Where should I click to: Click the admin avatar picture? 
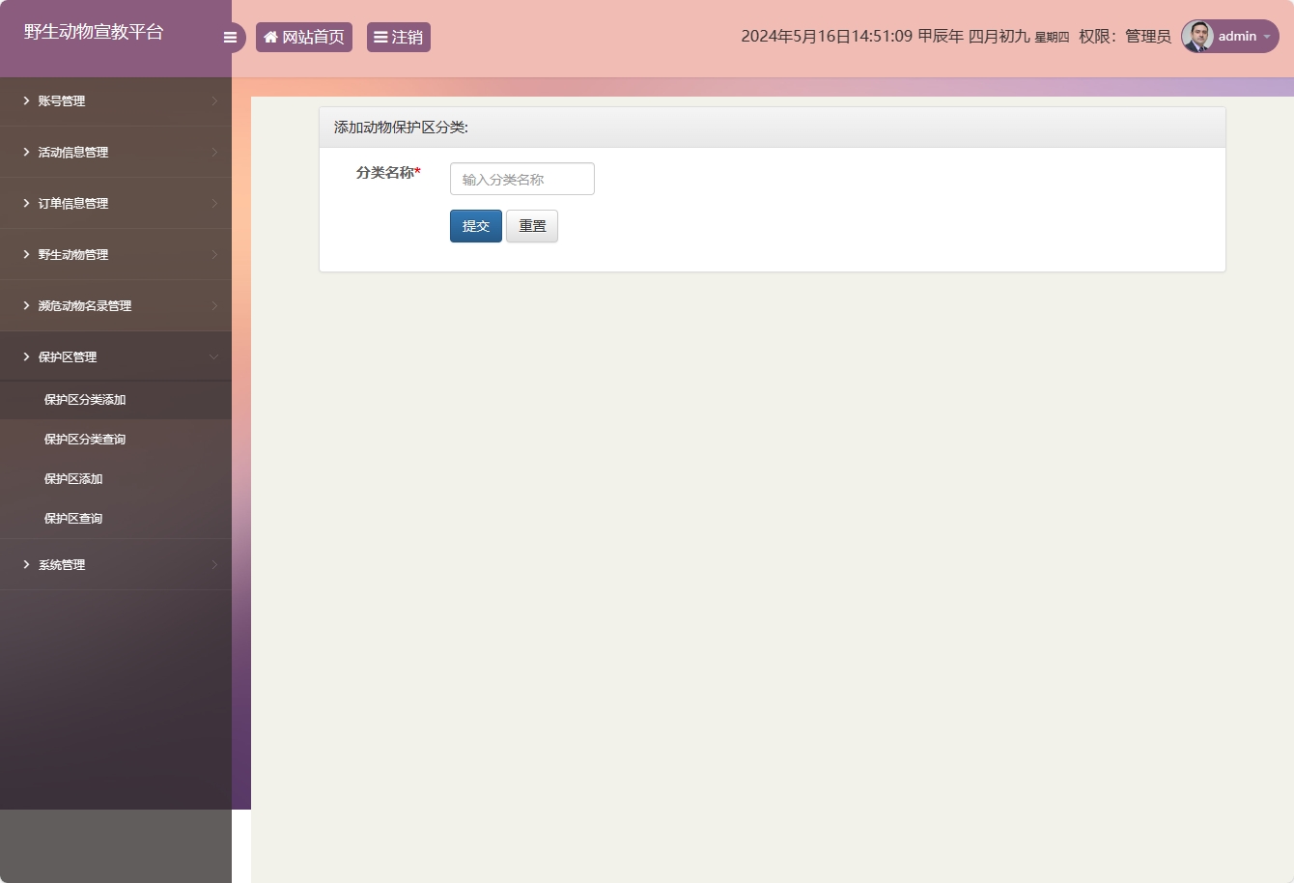coord(1197,37)
